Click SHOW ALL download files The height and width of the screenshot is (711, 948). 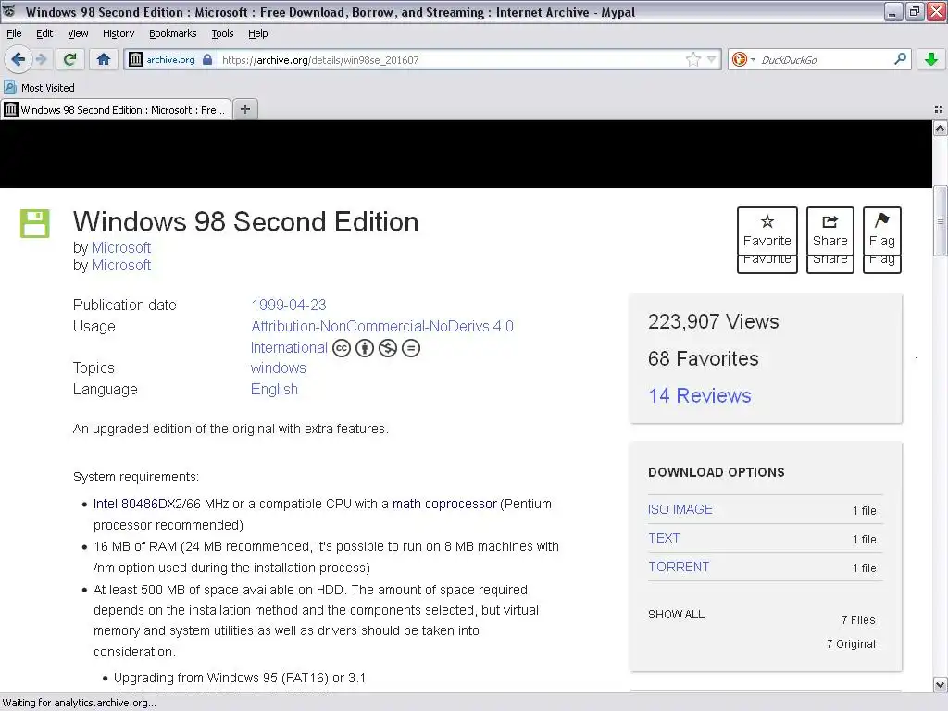click(x=676, y=615)
